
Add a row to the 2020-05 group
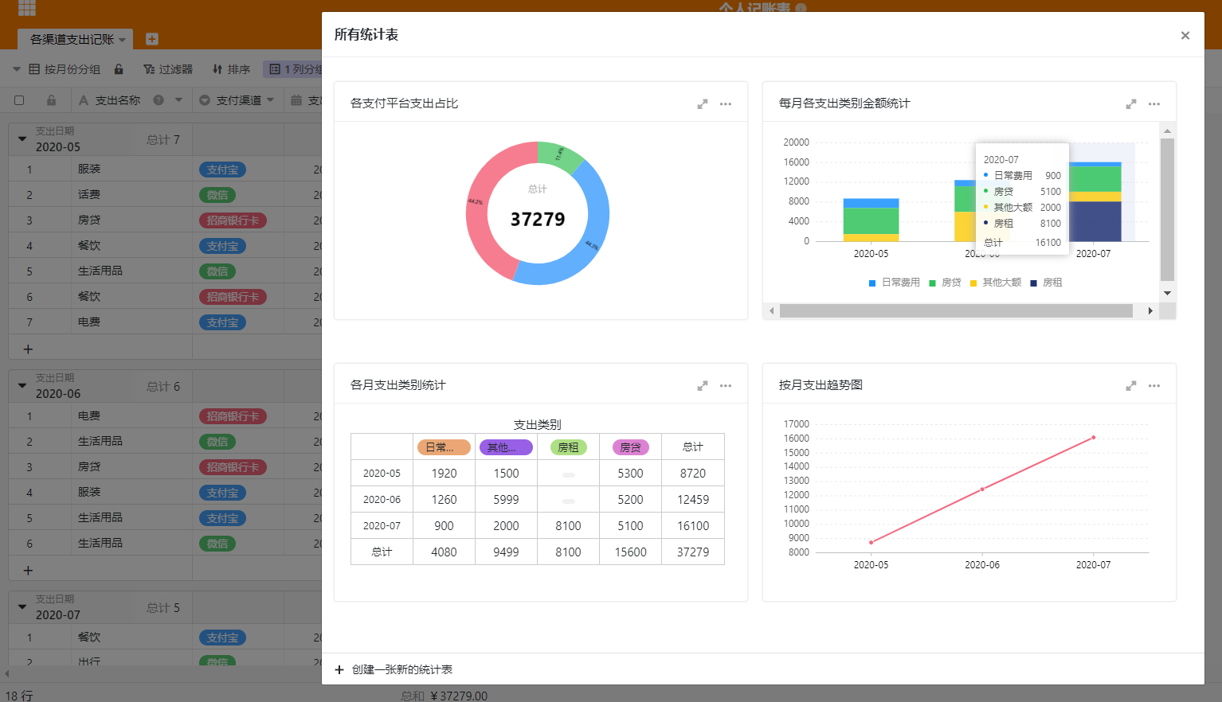[x=28, y=349]
